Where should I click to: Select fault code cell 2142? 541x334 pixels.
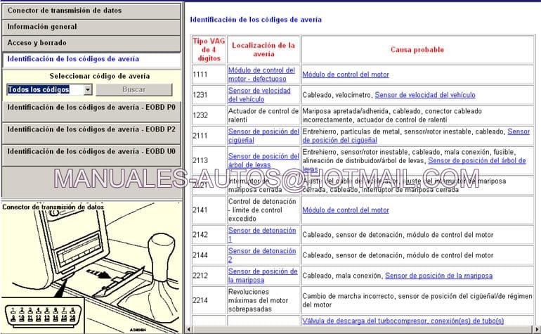[209, 235]
